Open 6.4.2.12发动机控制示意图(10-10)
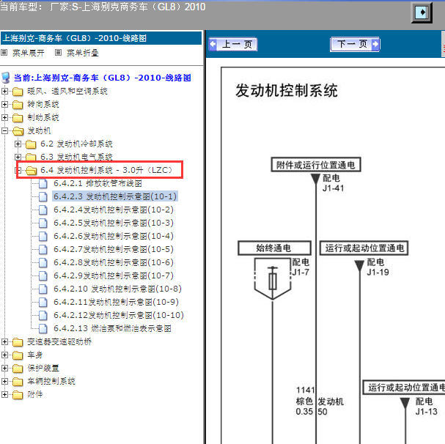The width and height of the screenshot is (445, 444). point(119,315)
